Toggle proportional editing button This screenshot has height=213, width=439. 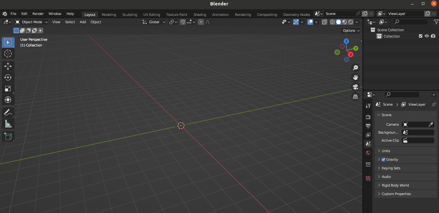201,22
